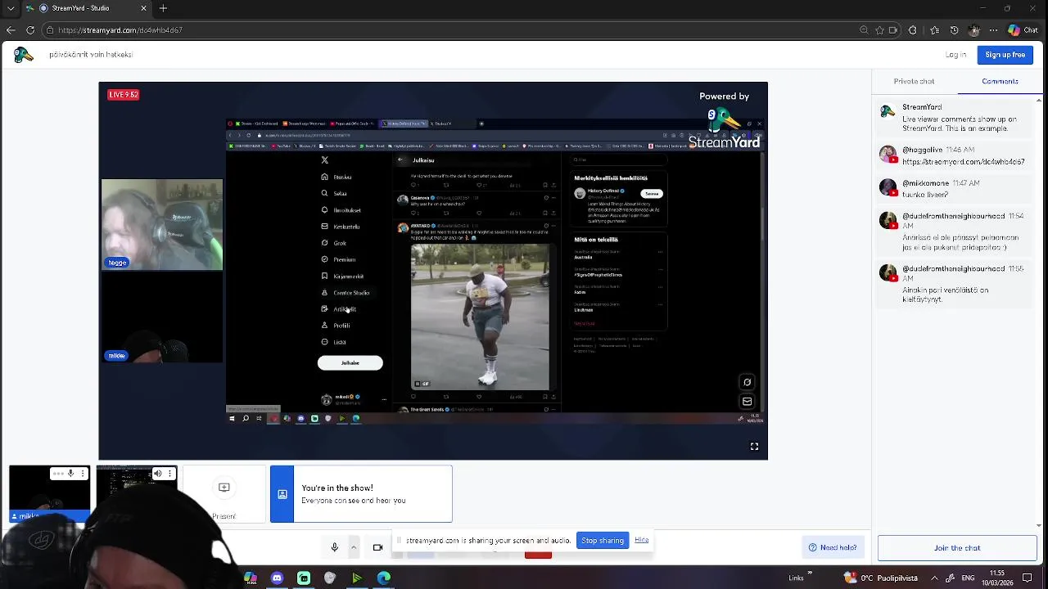Open the browser history panel
Viewport: 1048px width, 589px height.
[954, 30]
